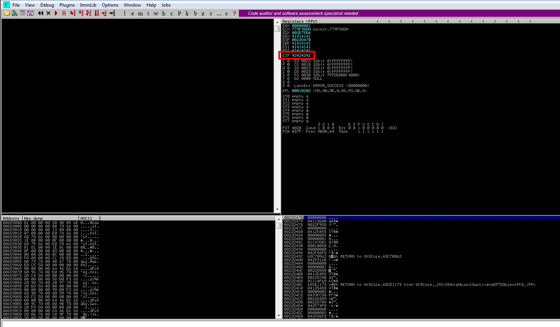
Task: Click the Trace into toolbar icon
Action: tap(89, 13)
